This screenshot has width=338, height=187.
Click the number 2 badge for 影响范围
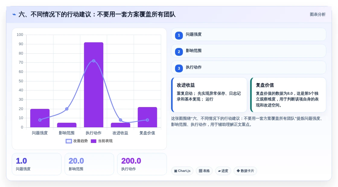(179, 52)
